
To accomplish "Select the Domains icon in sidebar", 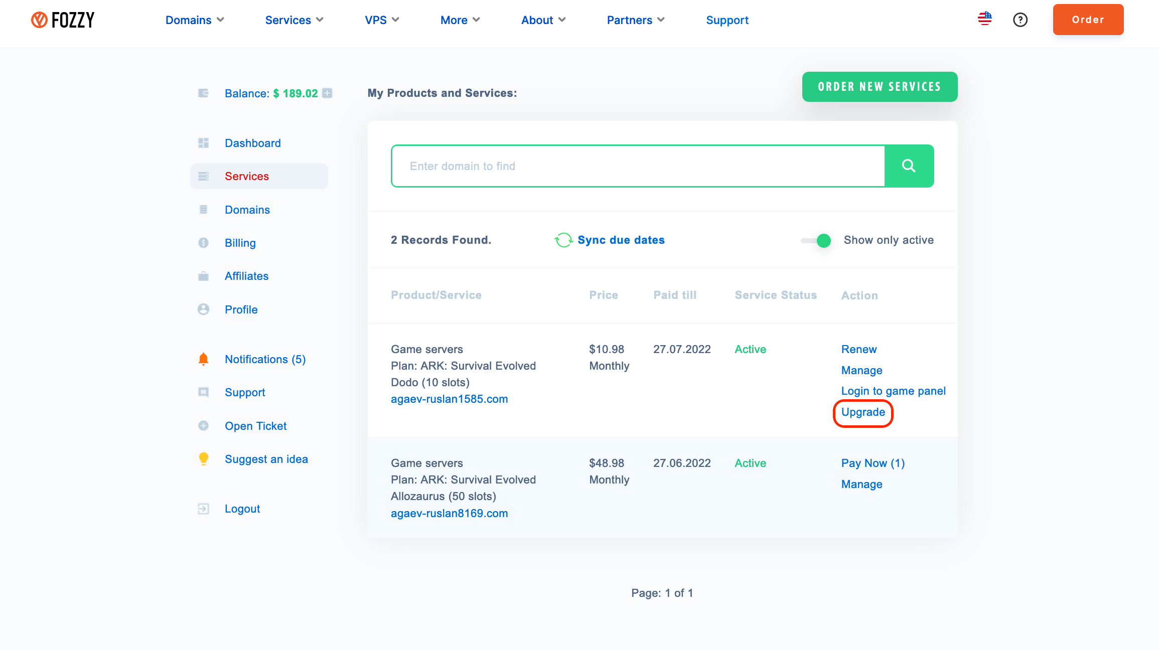I will (203, 210).
